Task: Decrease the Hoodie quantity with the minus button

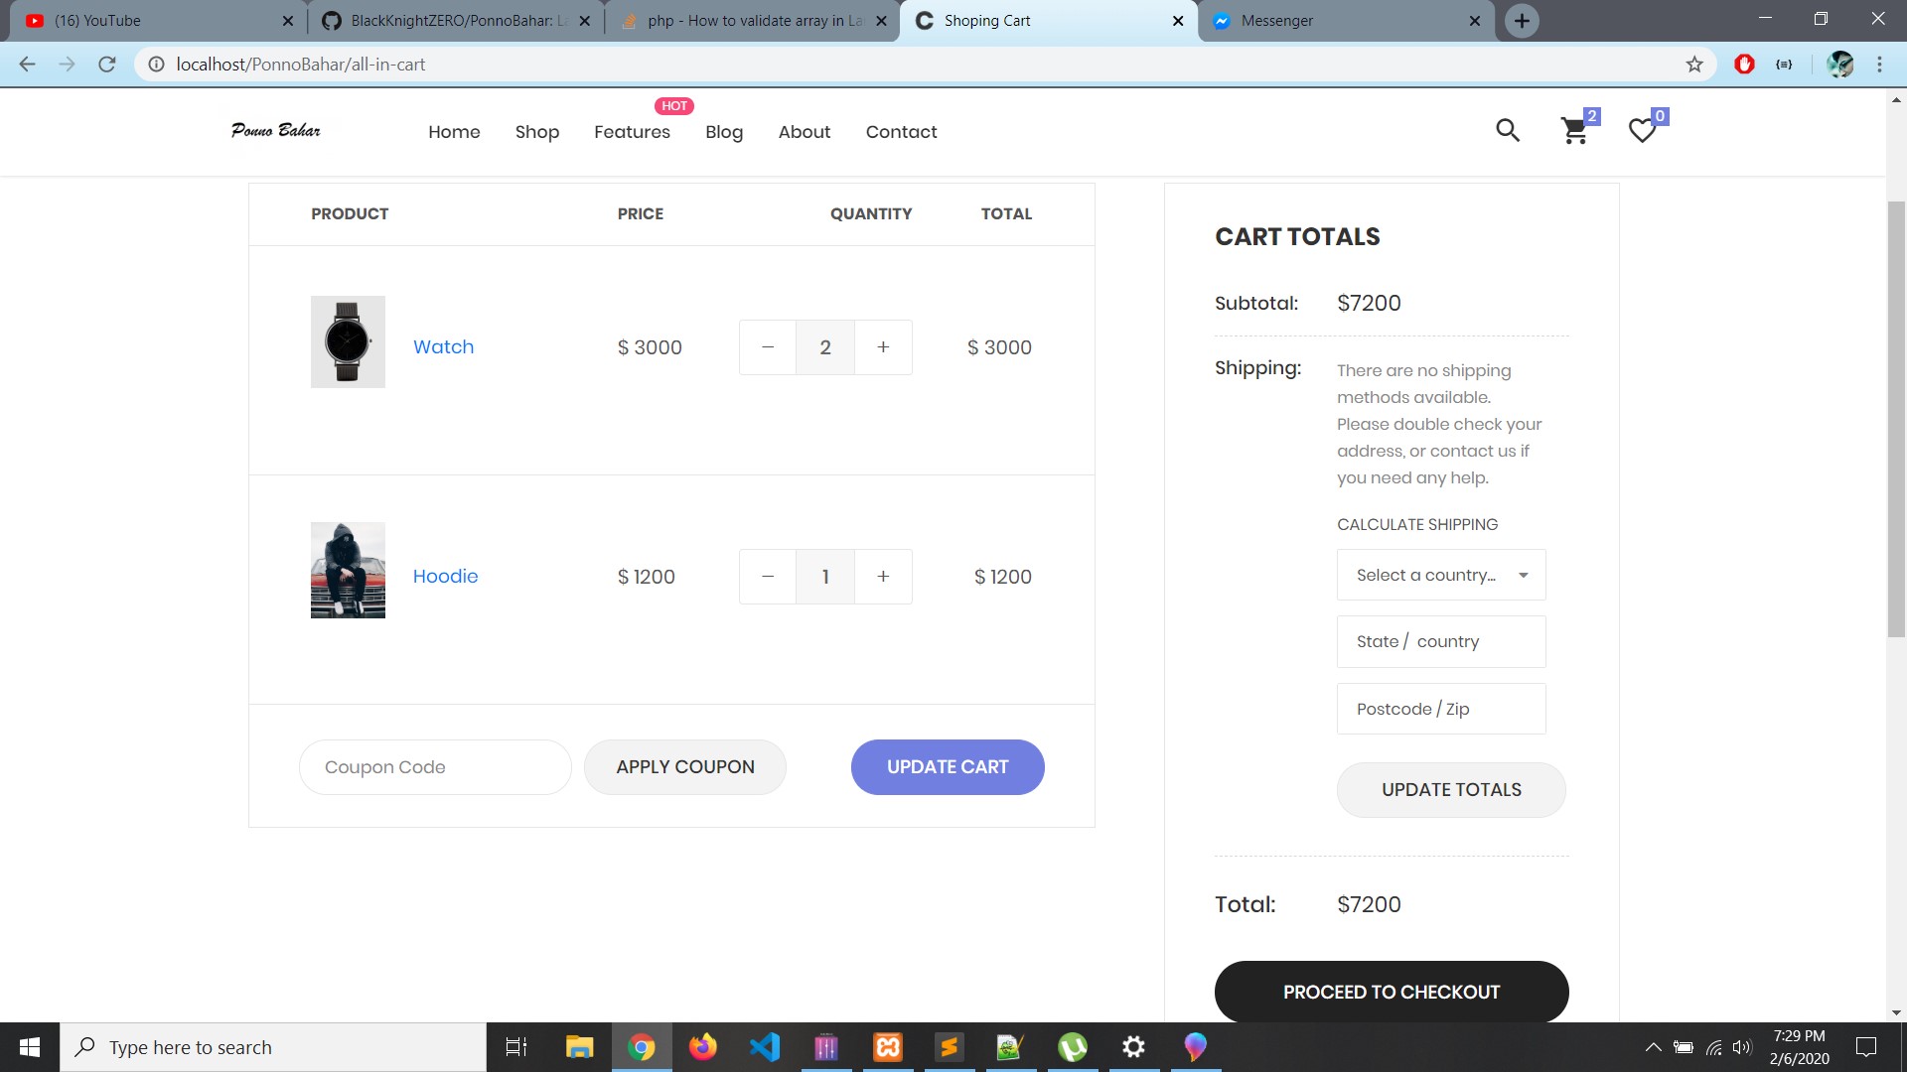Action: 767,576
